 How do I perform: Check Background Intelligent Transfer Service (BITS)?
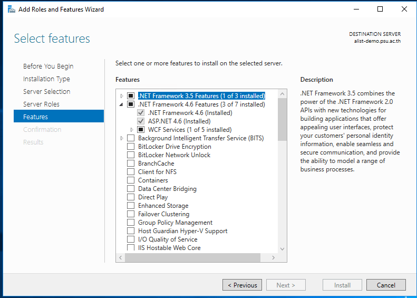(131, 138)
